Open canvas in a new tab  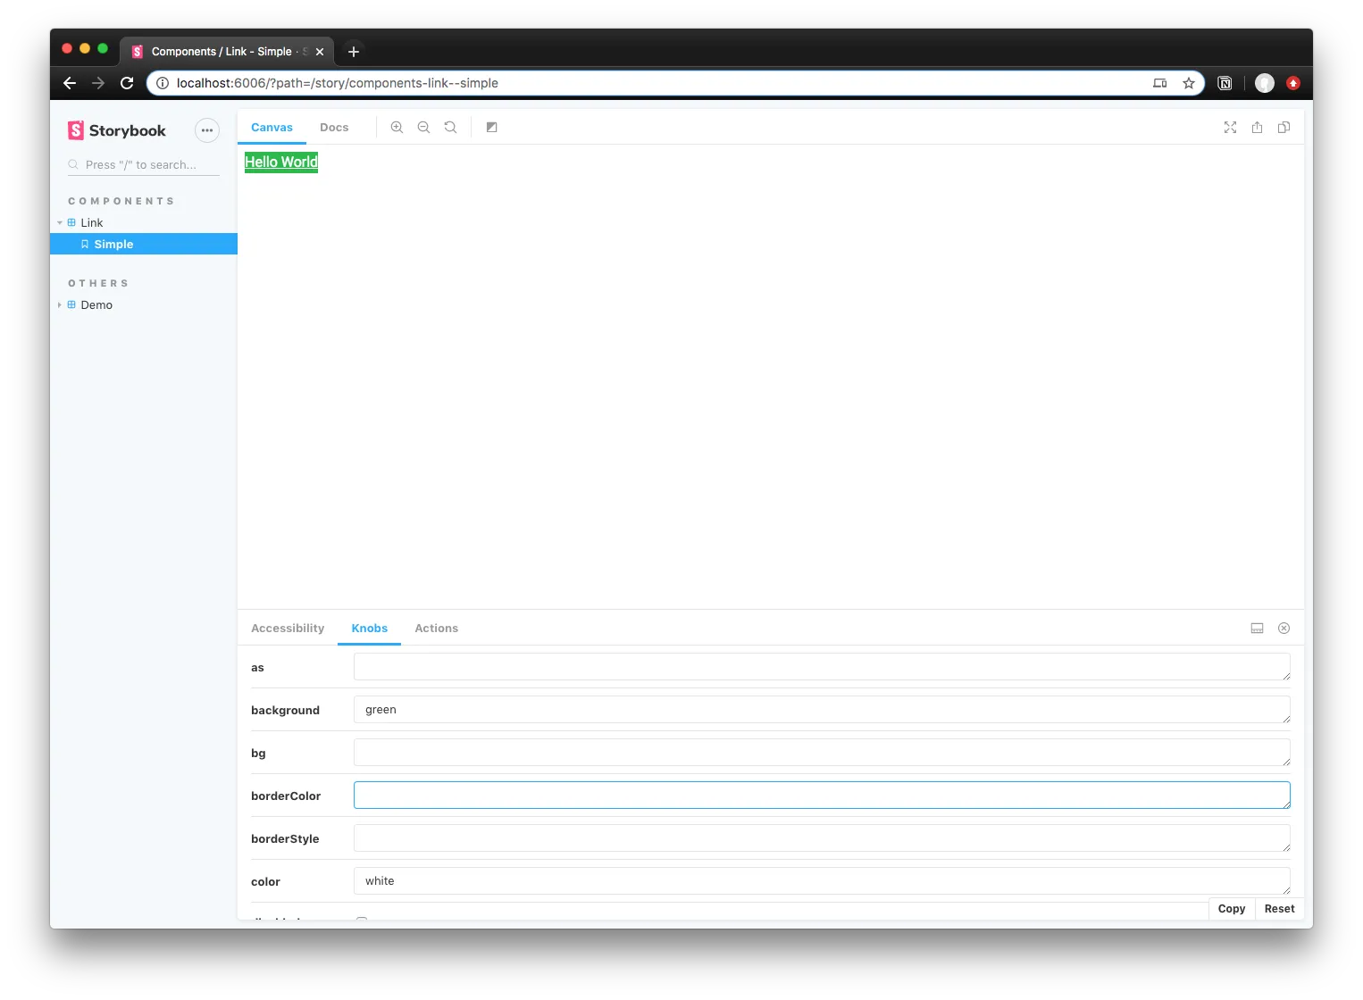[1257, 128]
